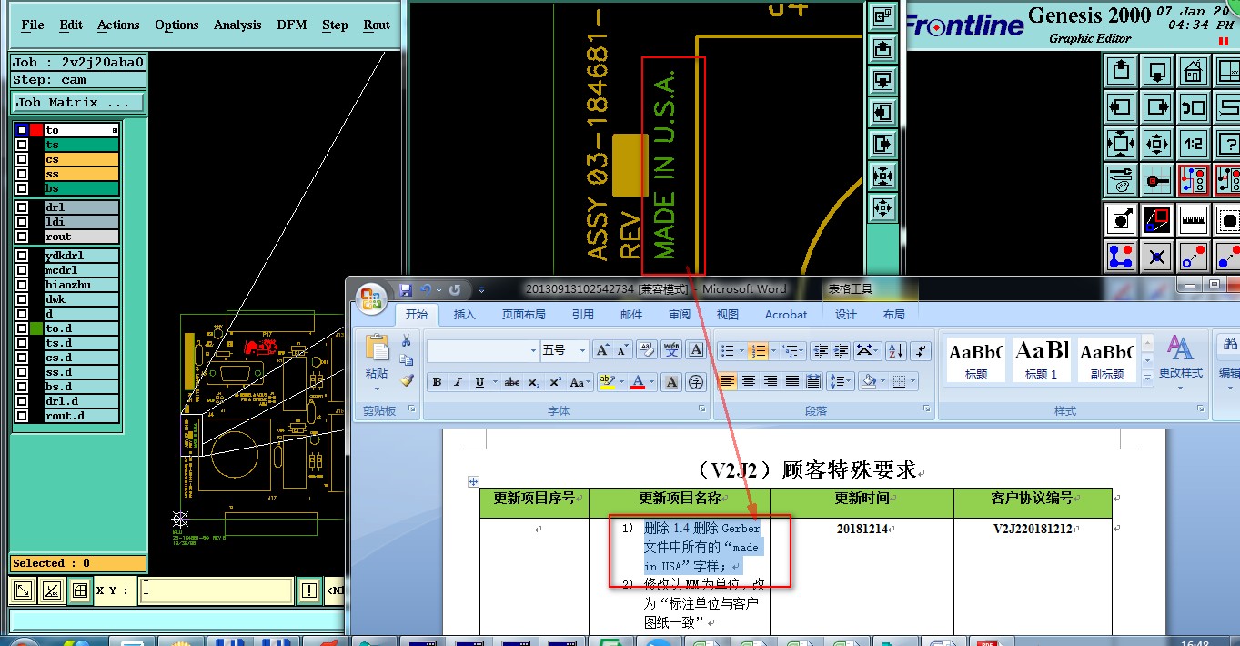Click the pan down icon in Genesis
The image size is (1240, 646).
(x=1156, y=69)
